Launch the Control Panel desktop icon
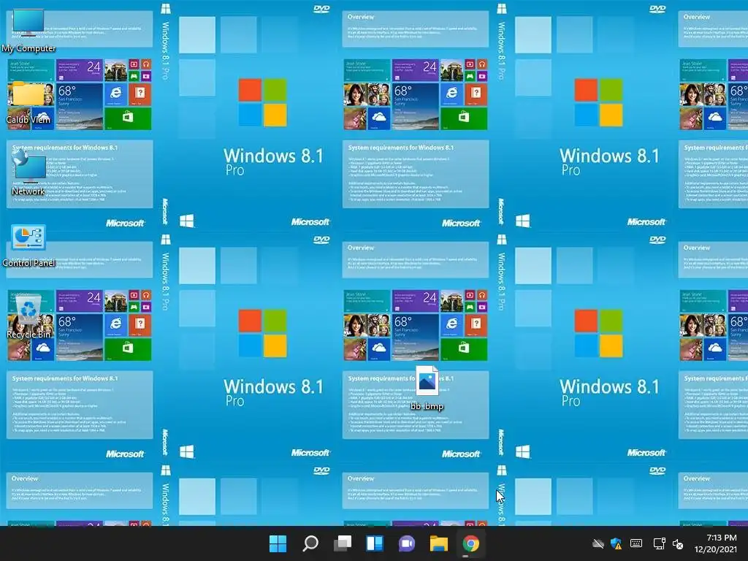The width and height of the screenshot is (748, 561). 28,245
